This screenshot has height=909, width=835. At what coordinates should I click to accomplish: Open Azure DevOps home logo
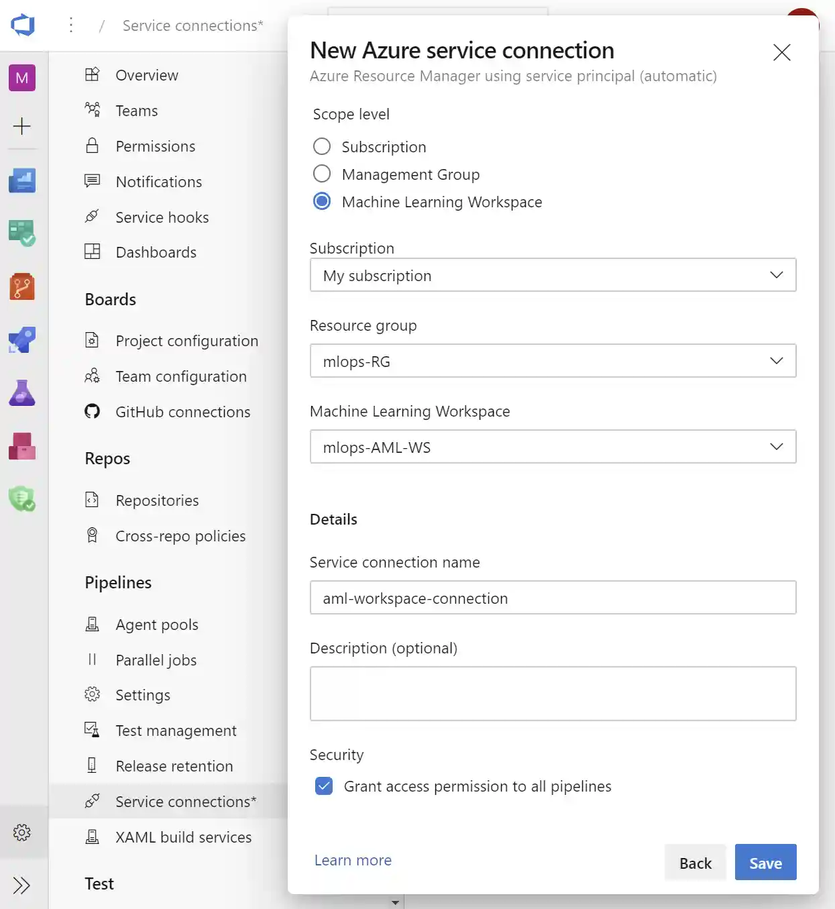point(23,25)
